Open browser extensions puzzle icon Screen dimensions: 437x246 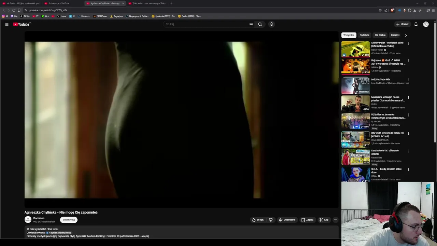pyautogui.click(x=410, y=10)
